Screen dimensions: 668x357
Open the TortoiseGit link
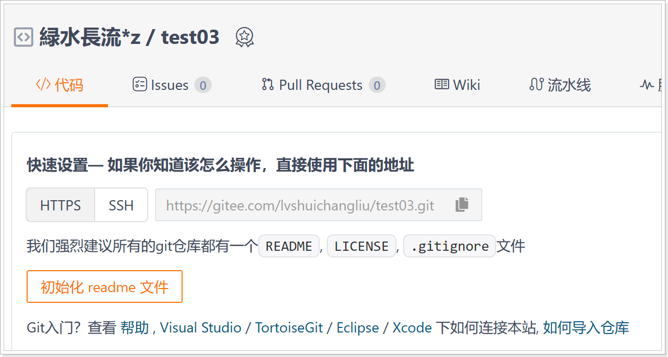pos(289,328)
